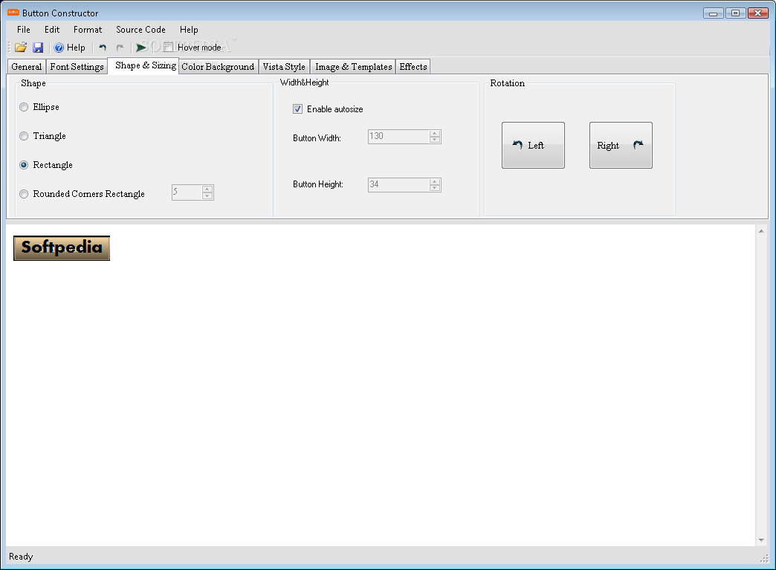
Task: Increase Button Height with up arrow
Action: click(x=435, y=181)
